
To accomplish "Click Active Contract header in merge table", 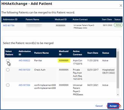I will pyautogui.click(x=77, y=53).
